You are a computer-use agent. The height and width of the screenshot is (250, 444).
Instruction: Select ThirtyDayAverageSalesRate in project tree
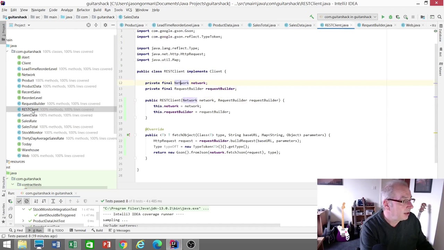coord(43,138)
